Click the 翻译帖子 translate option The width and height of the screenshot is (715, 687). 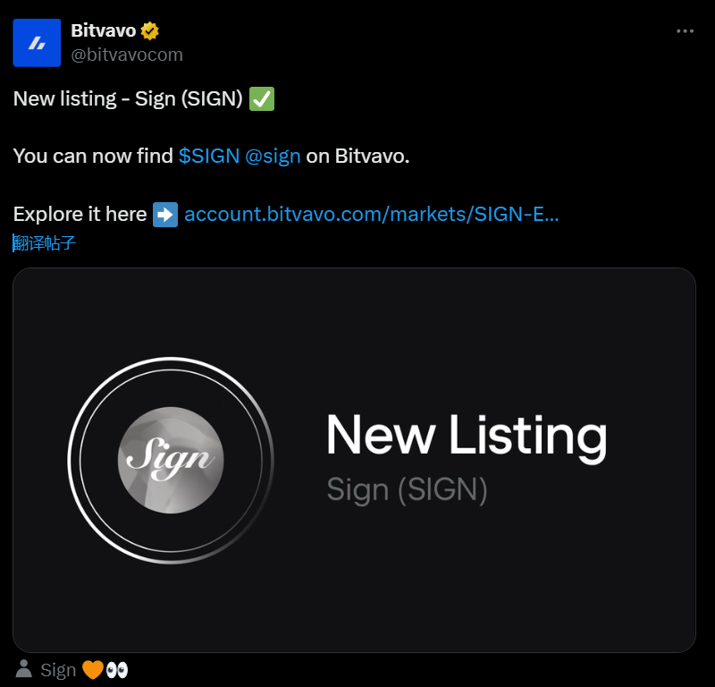click(43, 242)
